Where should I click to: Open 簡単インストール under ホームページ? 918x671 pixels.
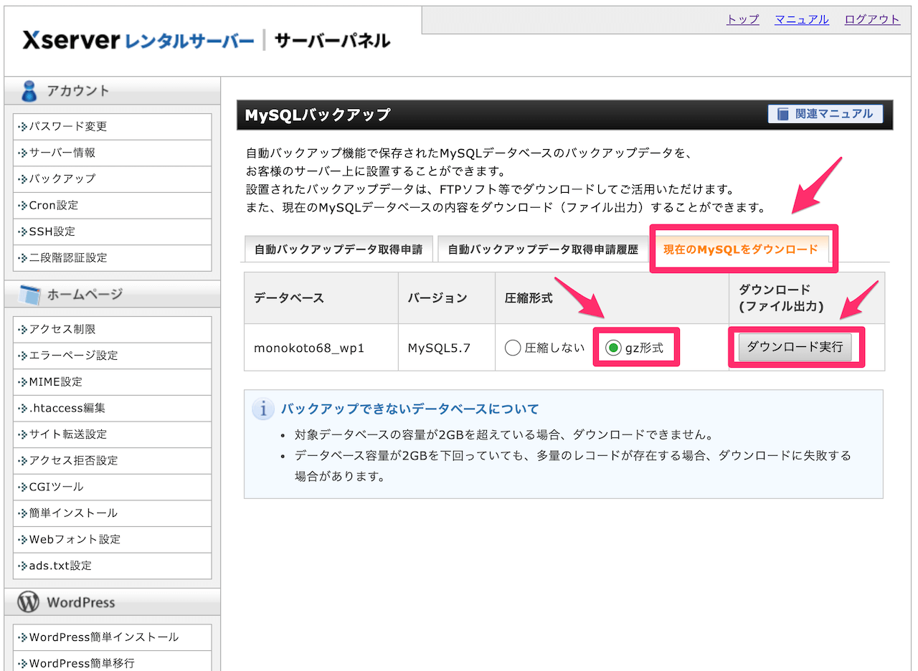pos(113,513)
